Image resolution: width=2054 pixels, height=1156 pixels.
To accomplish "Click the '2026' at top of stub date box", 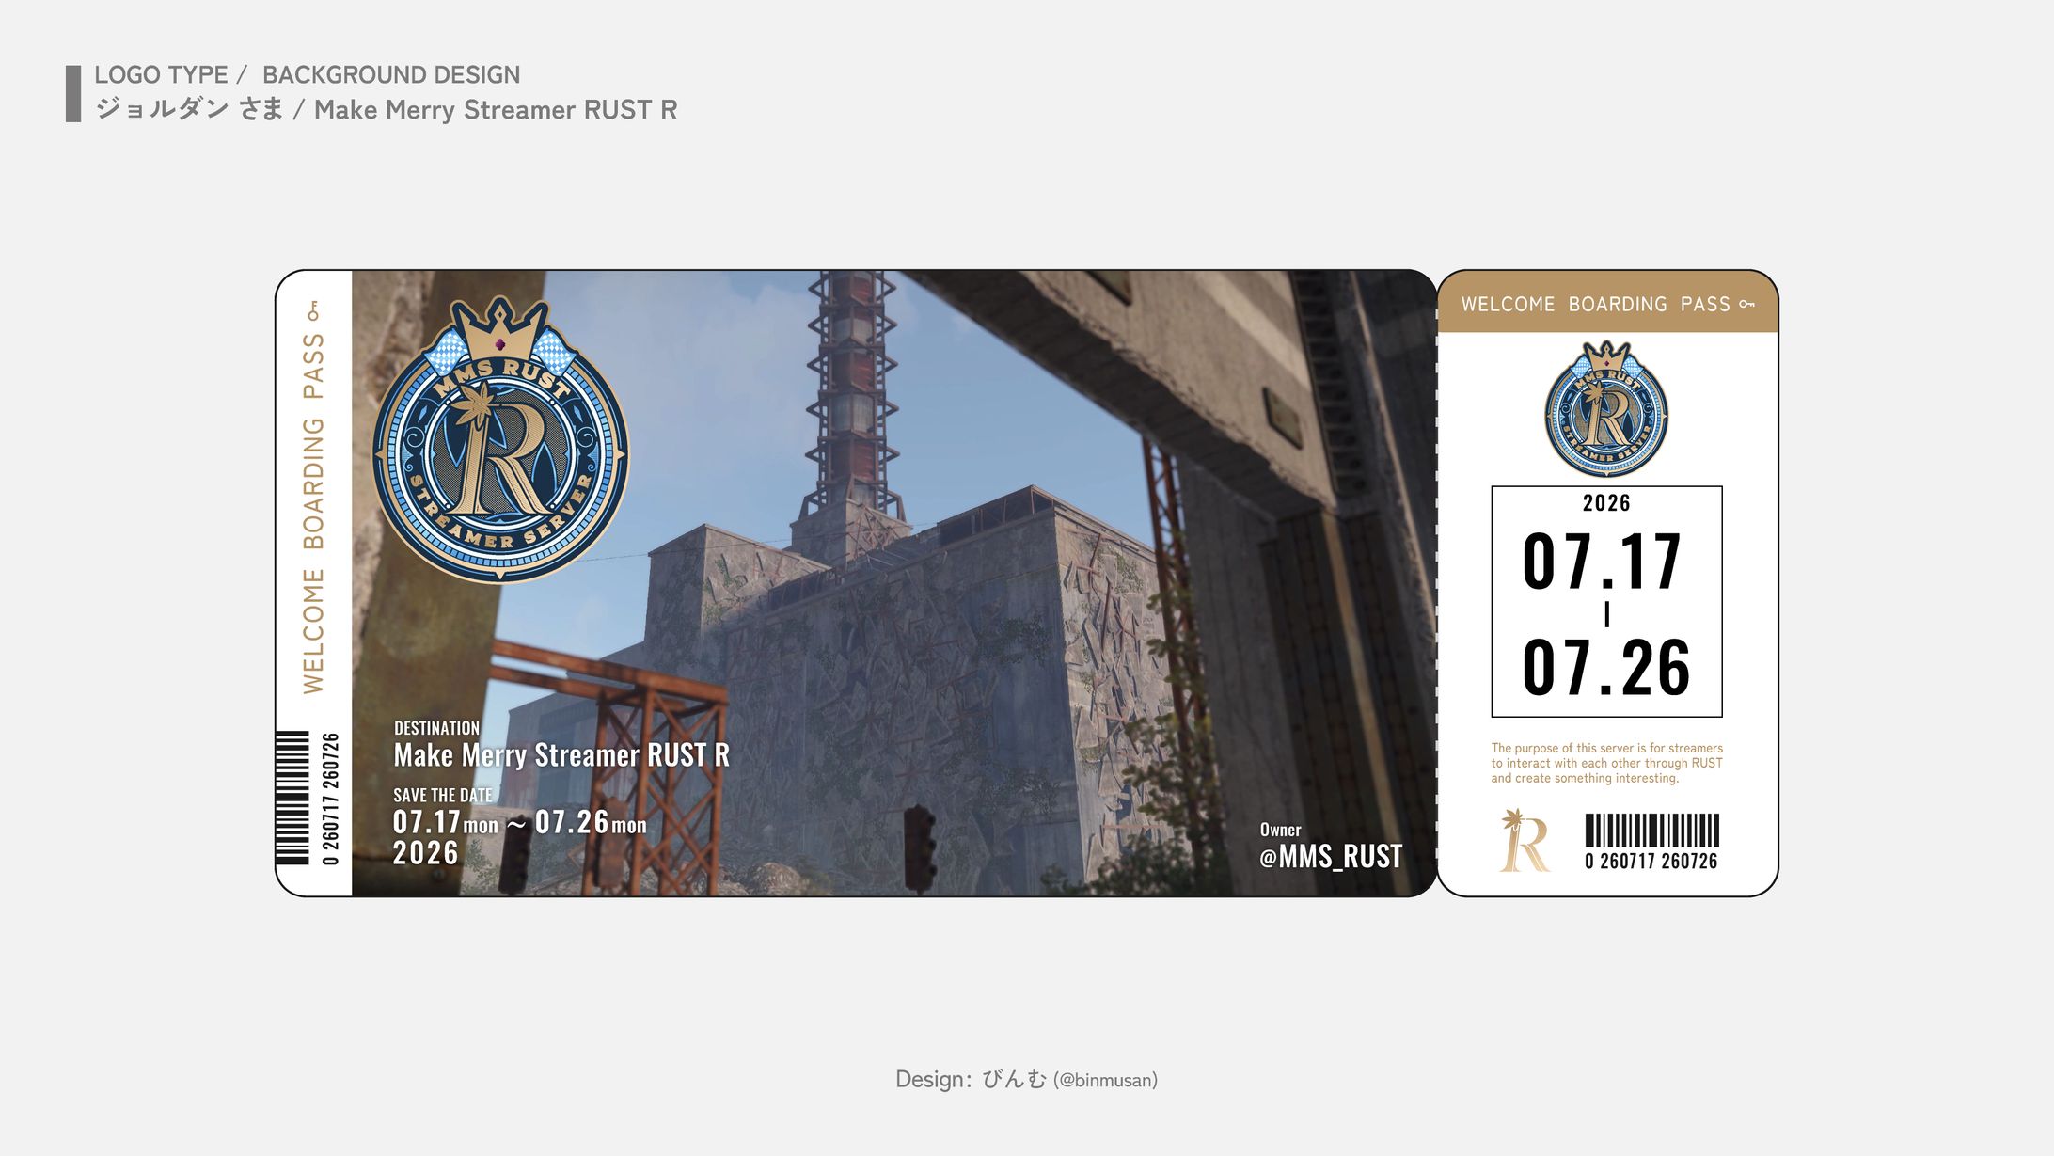I will pyautogui.click(x=1606, y=503).
